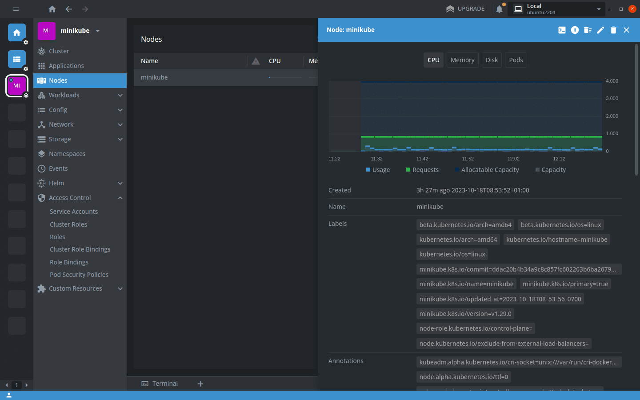Open Role Bindings
This screenshot has width=640, height=400.
[69, 262]
